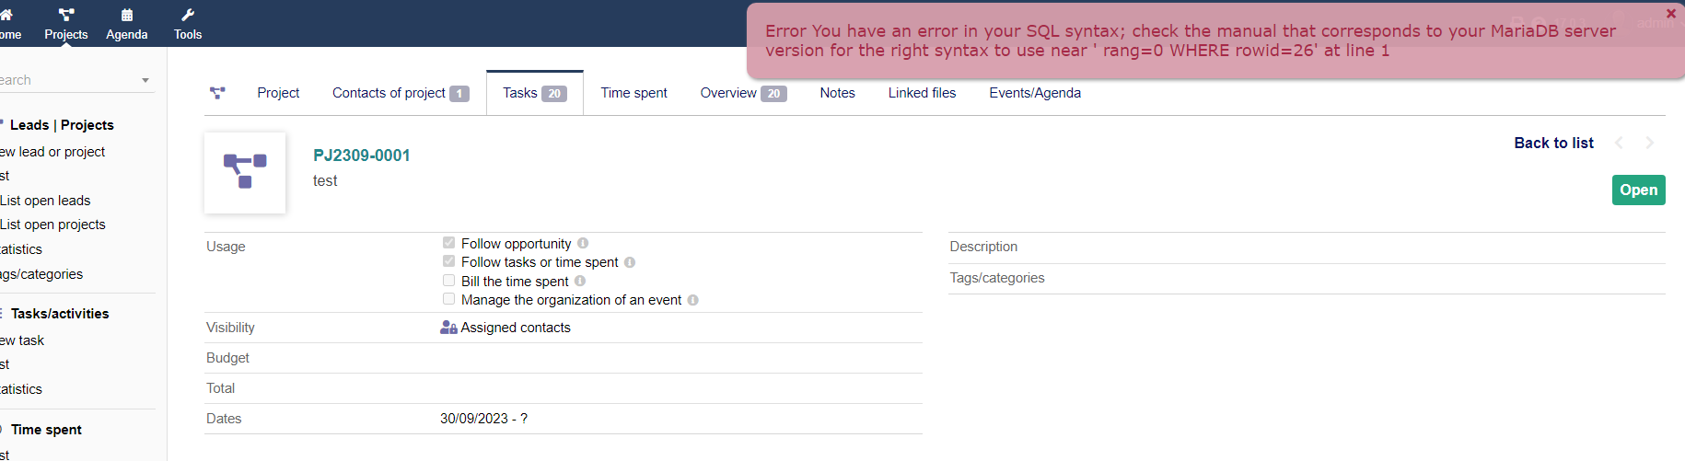Image resolution: width=1685 pixels, height=461 pixels.
Task: Open the Agenda calendar icon
Action: [127, 15]
